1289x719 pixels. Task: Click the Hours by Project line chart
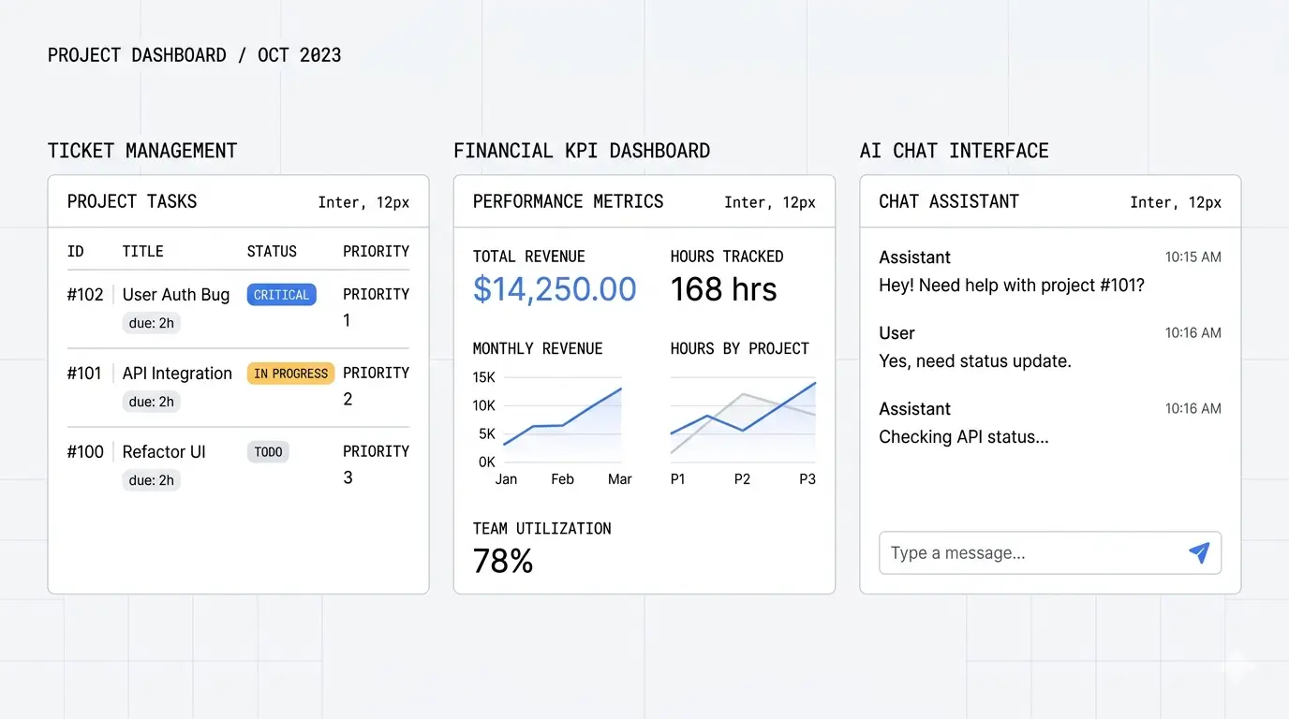click(743, 419)
